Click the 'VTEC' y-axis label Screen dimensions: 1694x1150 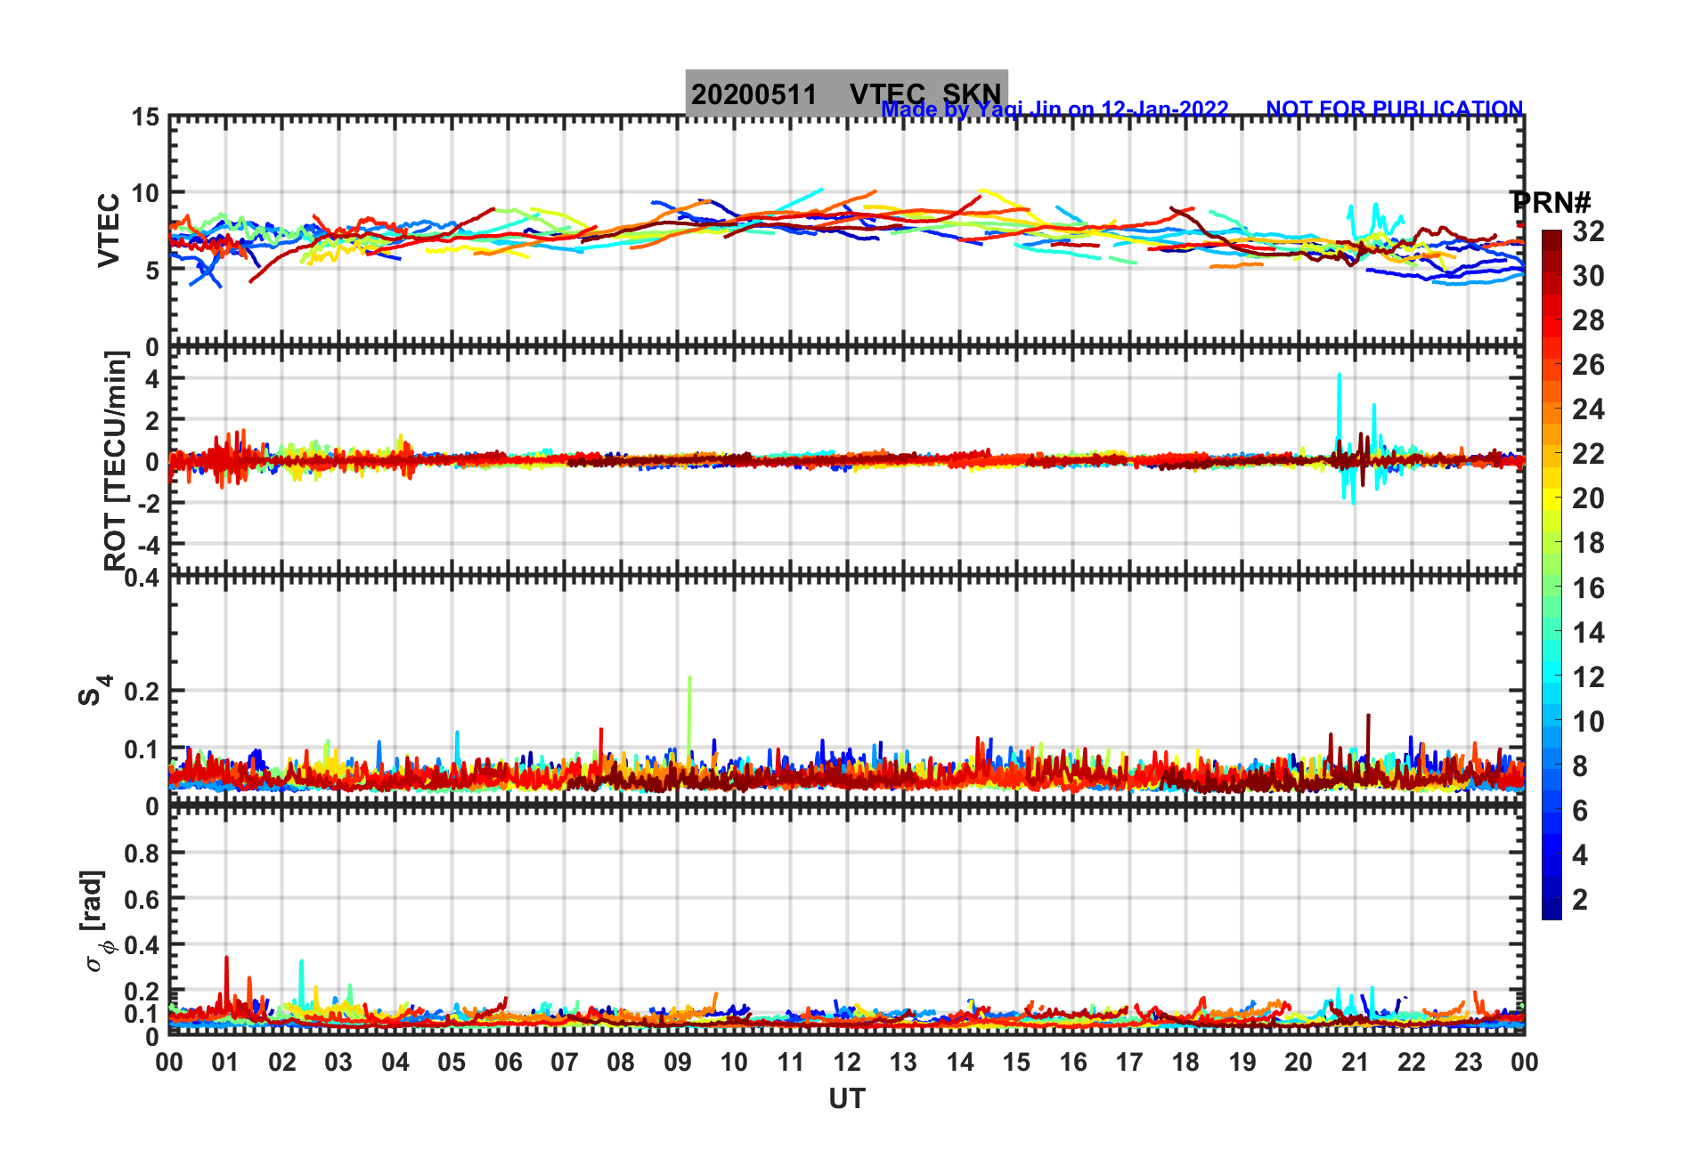tap(109, 230)
